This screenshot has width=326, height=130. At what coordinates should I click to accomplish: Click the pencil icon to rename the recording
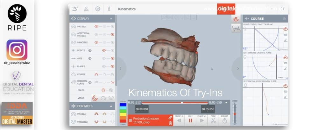click(x=170, y=117)
